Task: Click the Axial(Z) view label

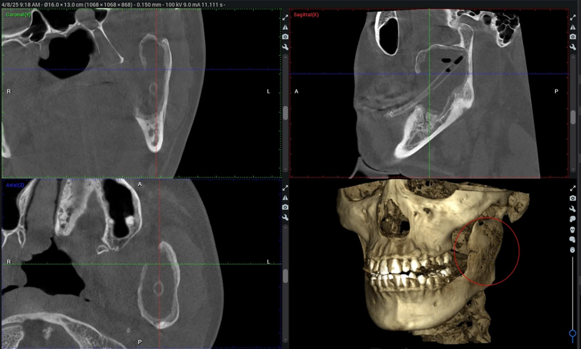Action: (x=15, y=186)
